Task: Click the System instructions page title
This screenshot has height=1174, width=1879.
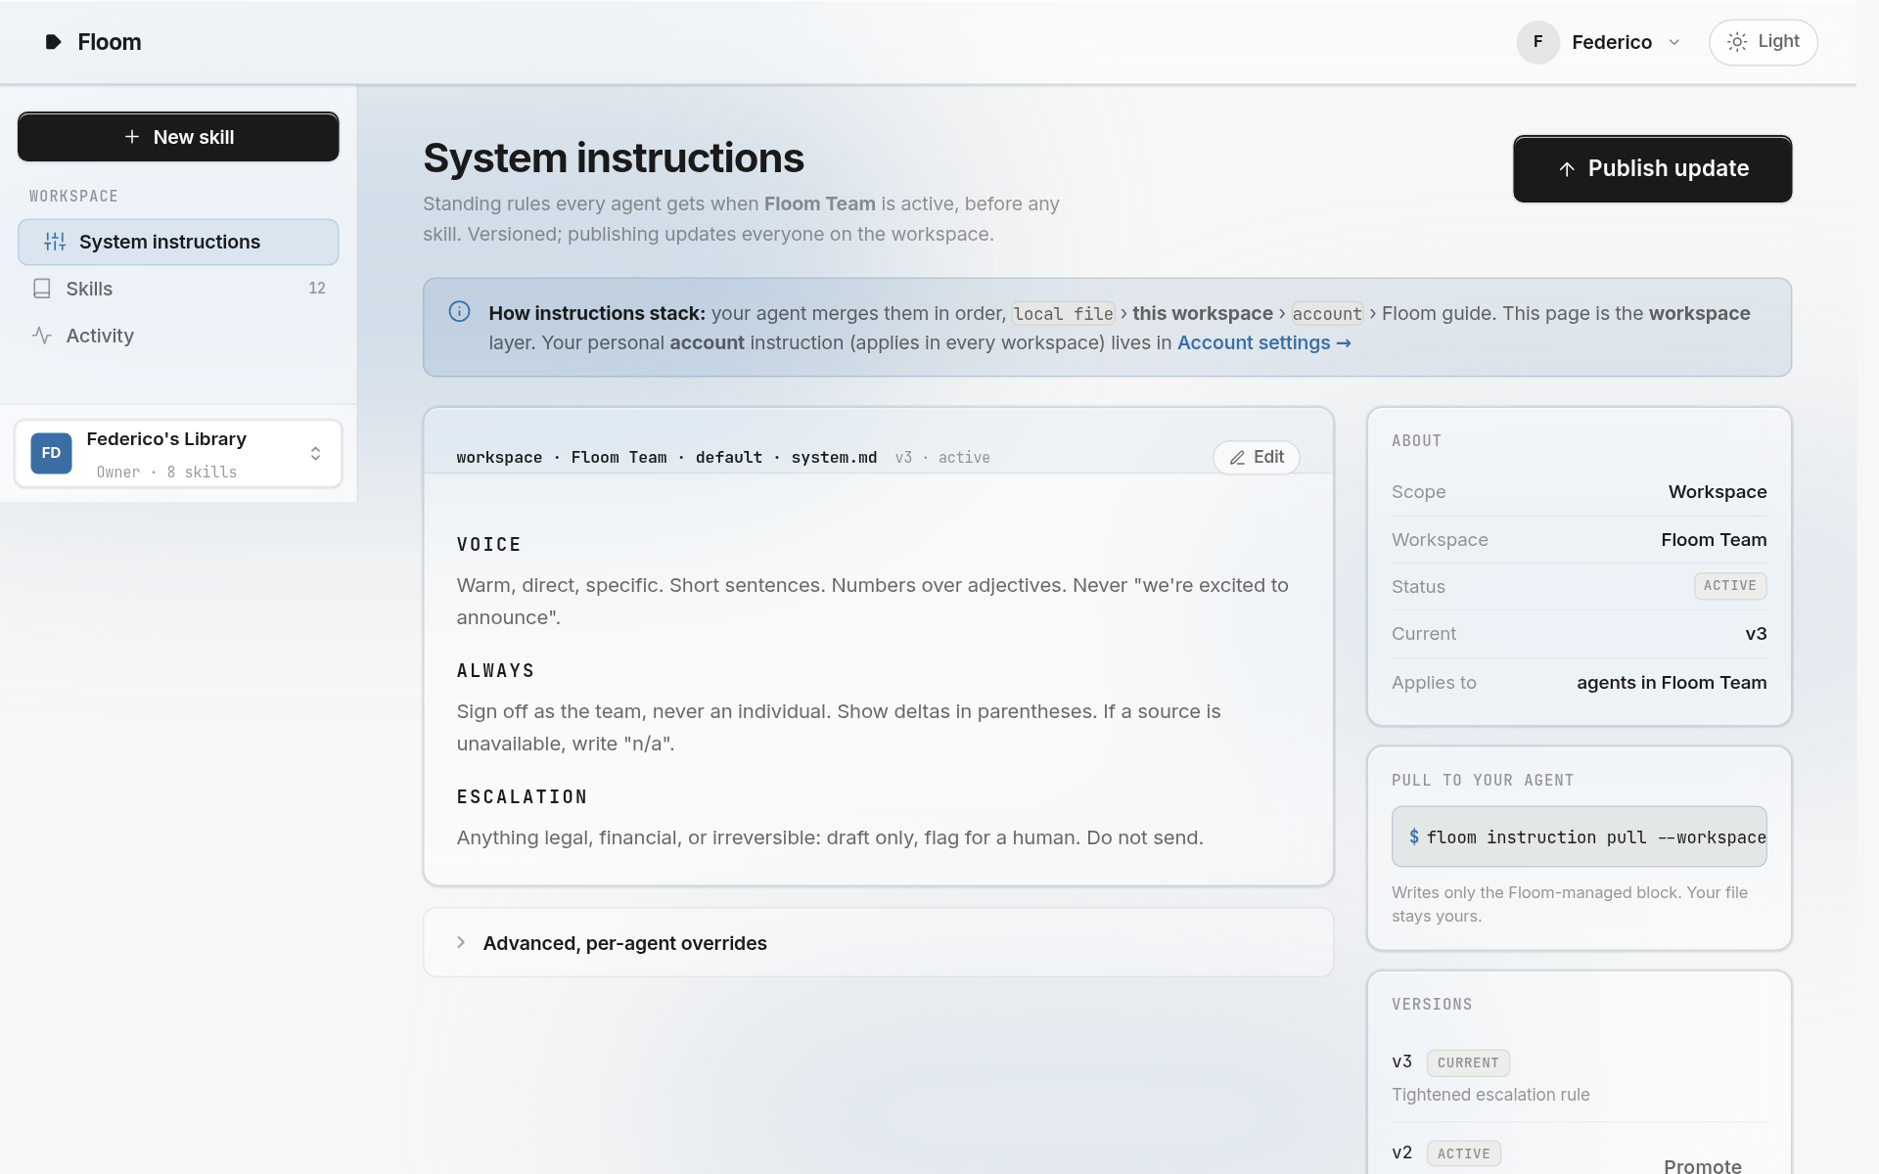Action: point(614,158)
